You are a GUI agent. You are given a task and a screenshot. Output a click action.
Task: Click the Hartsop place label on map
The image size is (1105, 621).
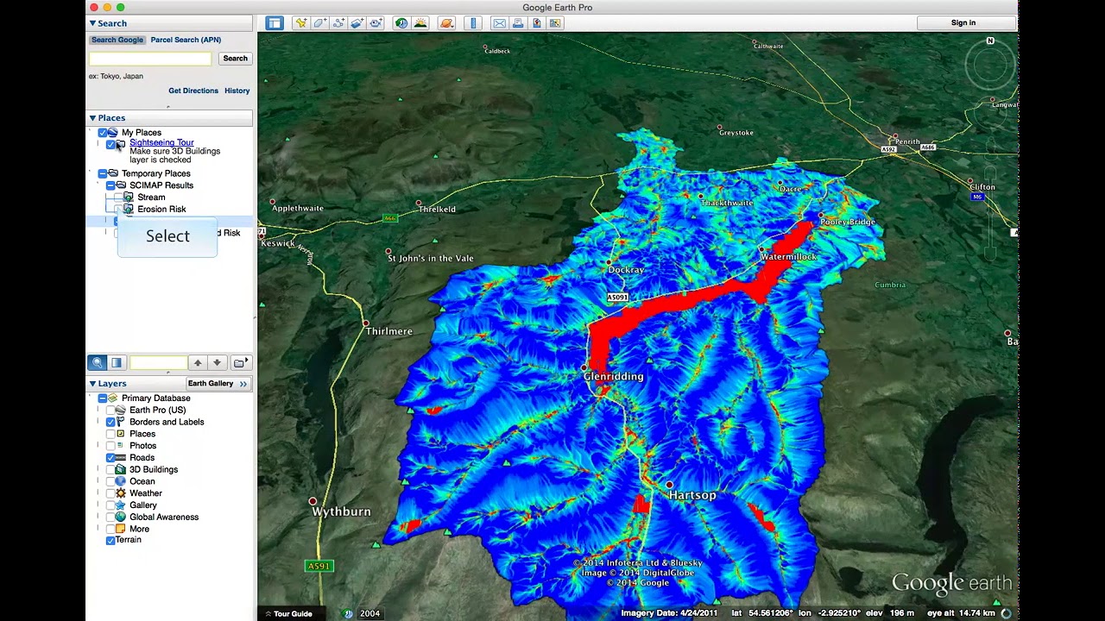(692, 495)
